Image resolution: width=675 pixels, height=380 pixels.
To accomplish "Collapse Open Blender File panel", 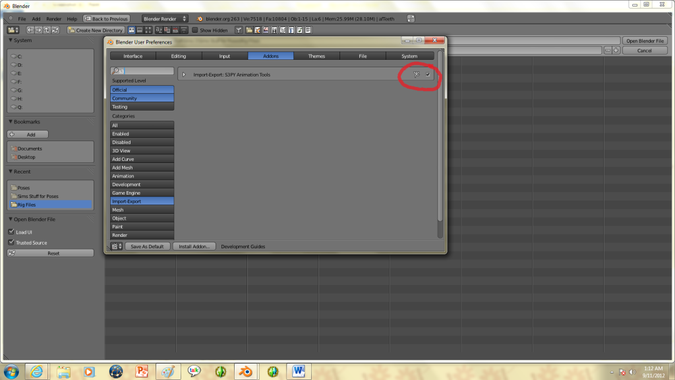I will 11,219.
